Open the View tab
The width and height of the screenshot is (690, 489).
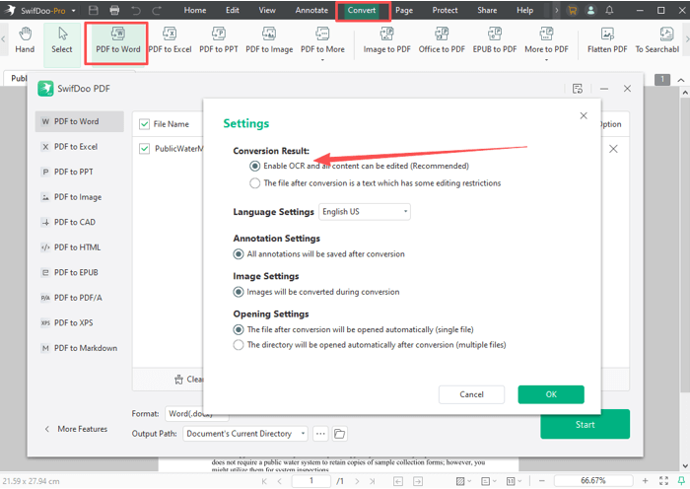pyautogui.click(x=267, y=10)
